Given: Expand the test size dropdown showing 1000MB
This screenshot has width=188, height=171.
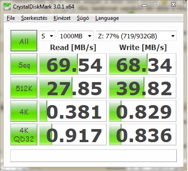Looking at the screenshot, I should point(76,36).
